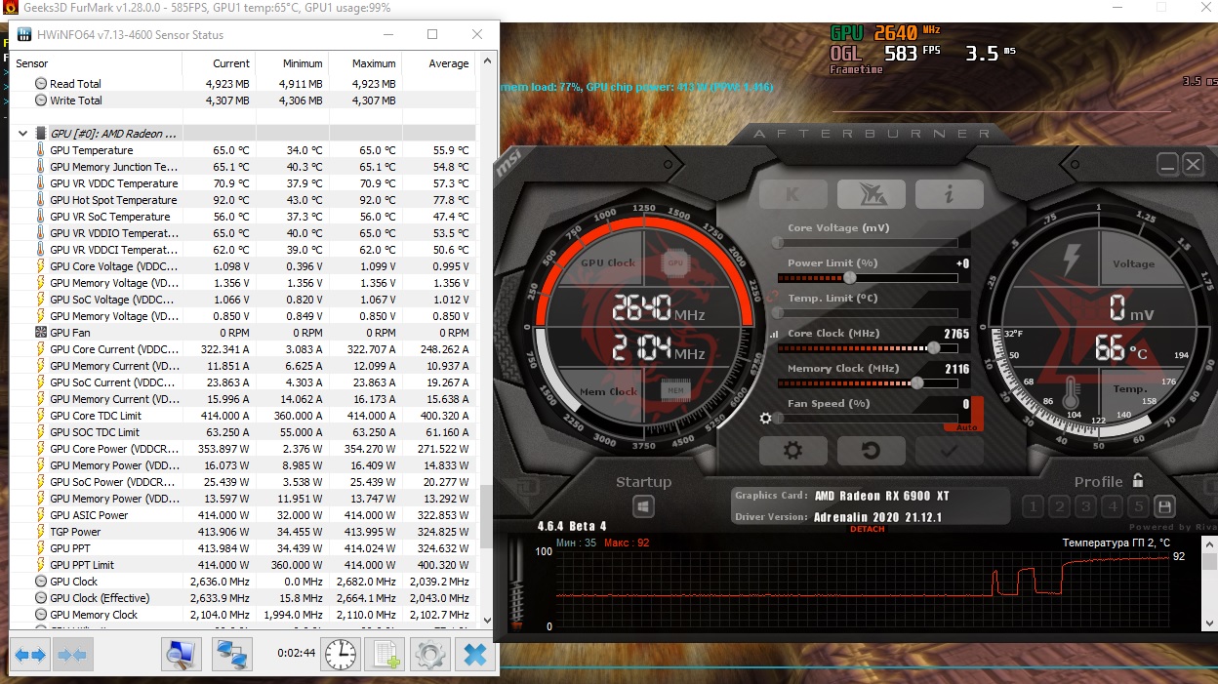This screenshot has height=684, width=1218.
Task: Click the Kombustor K button in Afterburner
Action: pos(792,194)
